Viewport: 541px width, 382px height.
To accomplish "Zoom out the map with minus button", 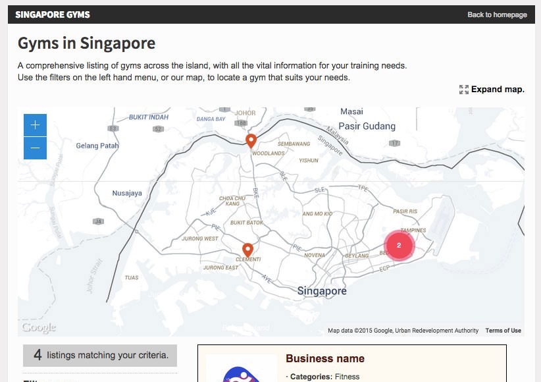I will [x=35, y=148].
